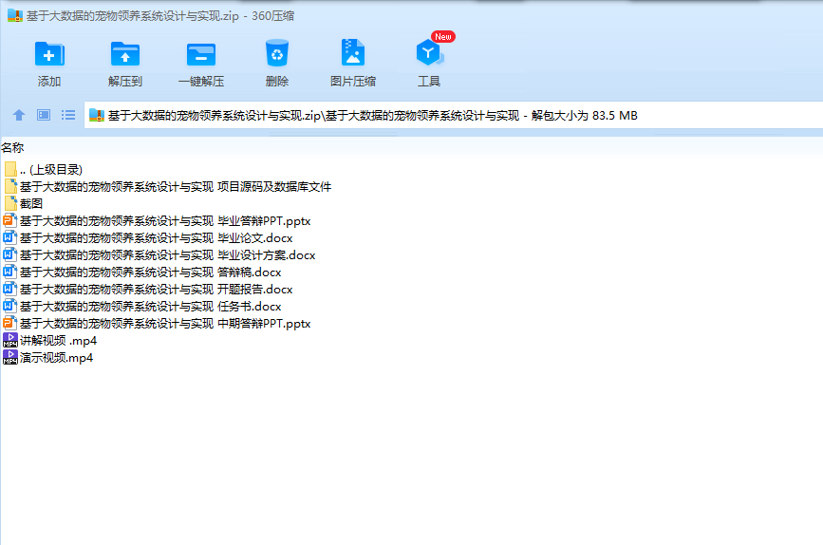The width and height of the screenshot is (823, 545).
Task: Select the 开题报告.docx file name
Action: click(x=157, y=290)
